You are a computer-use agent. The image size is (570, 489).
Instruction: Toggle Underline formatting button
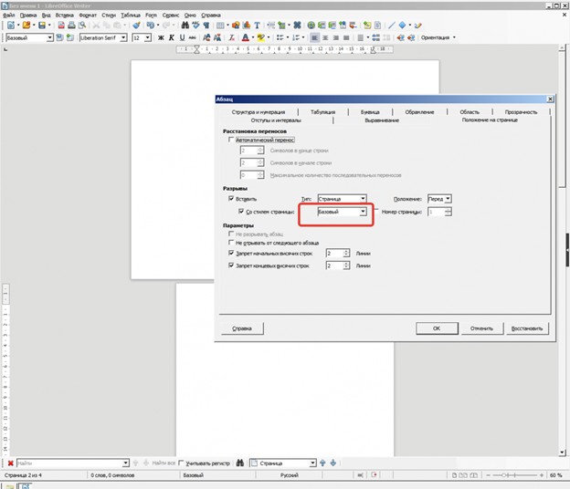182,37
